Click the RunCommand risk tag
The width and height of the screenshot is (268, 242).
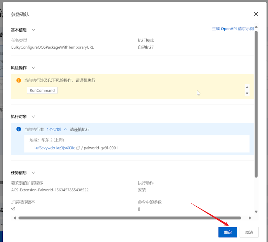tap(42, 90)
